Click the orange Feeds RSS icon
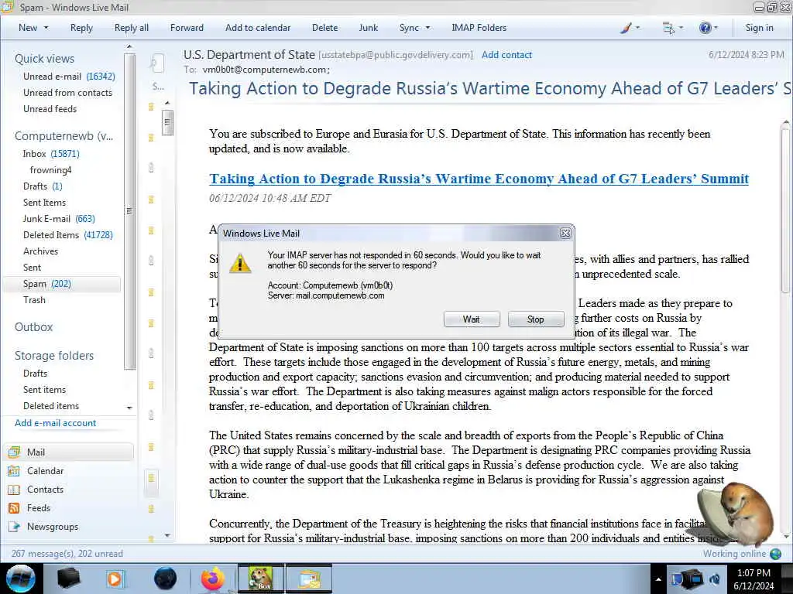Image resolution: width=793 pixels, height=594 pixels. (14, 508)
